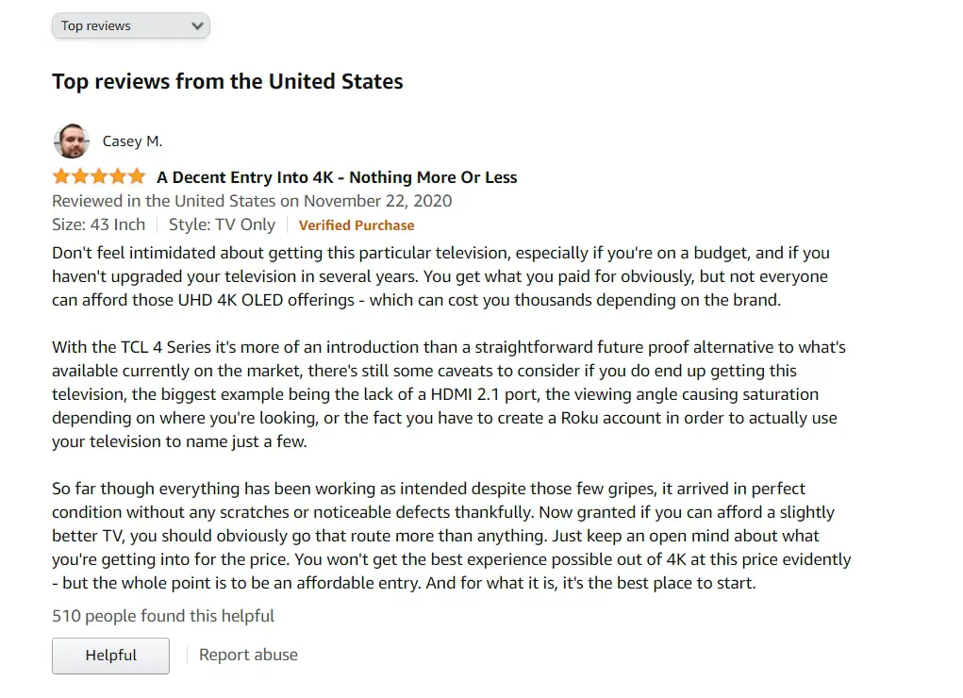
Task: Mark the review as Helpful
Action: coord(110,656)
